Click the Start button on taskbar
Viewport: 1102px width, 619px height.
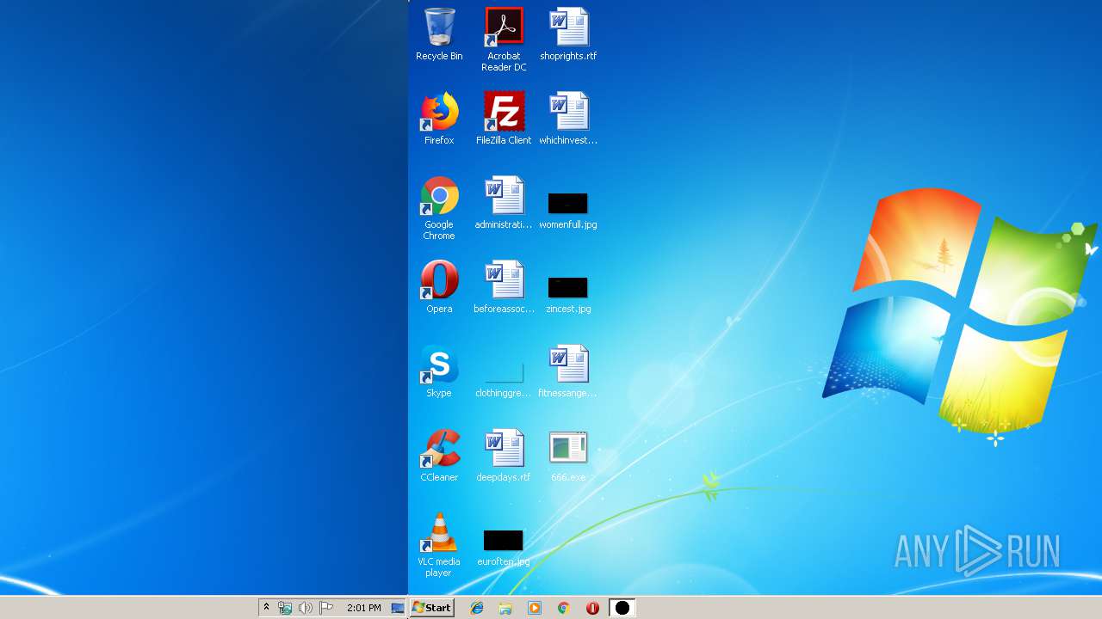pyautogui.click(x=432, y=608)
